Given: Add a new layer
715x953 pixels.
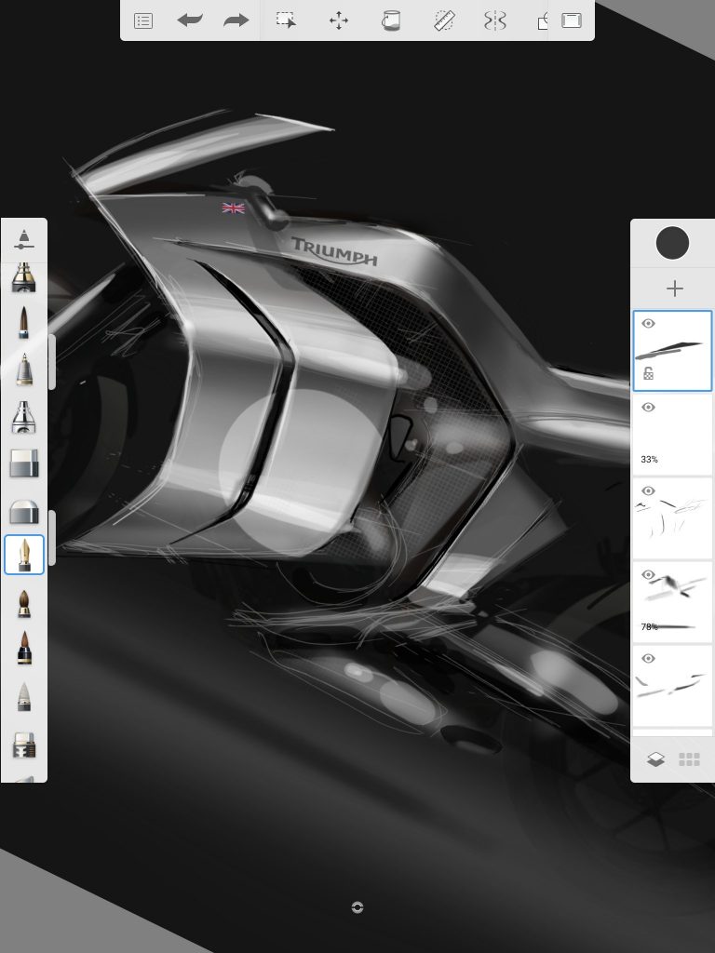Looking at the screenshot, I should pos(674,289).
